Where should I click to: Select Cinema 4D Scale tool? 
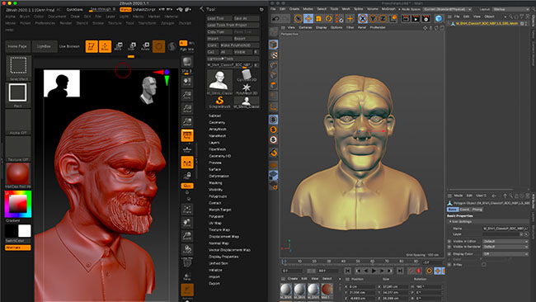click(318, 18)
